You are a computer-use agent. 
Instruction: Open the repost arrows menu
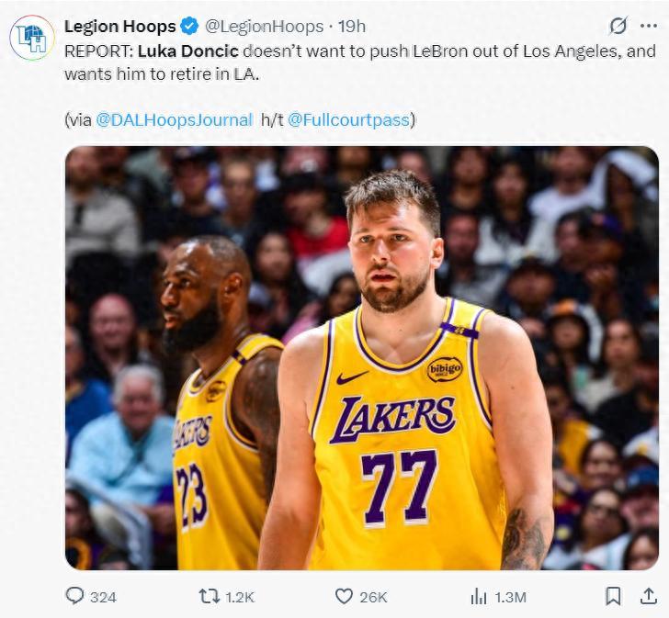pyautogui.click(x=210, y=596)
